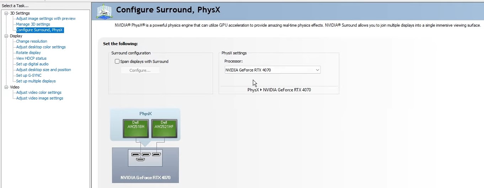Select the Dell AW2521HF monitor icon

[x=164, y=128]
